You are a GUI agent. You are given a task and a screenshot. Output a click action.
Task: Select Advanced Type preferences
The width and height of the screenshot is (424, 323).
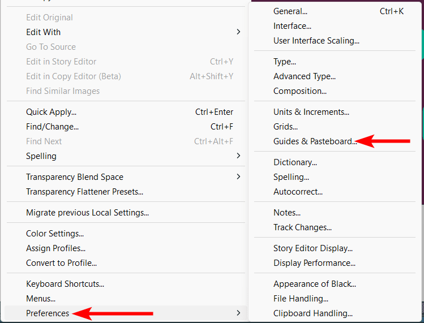[304, 76]
